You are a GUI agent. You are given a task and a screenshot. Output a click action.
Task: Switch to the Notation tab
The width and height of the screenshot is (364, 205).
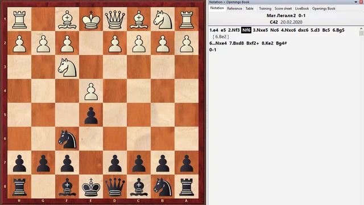pyautogui.click(x=217, y=8)
